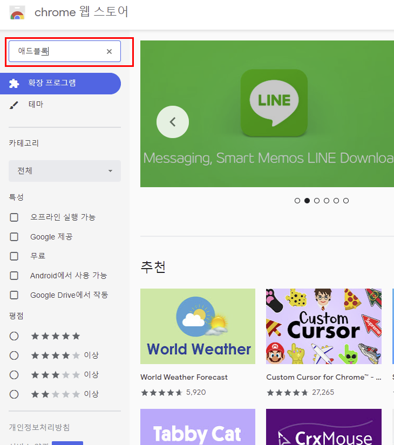This screenshot has width=394, height=445.
Task: Click the 평점 section label
Action: [16, 316]
